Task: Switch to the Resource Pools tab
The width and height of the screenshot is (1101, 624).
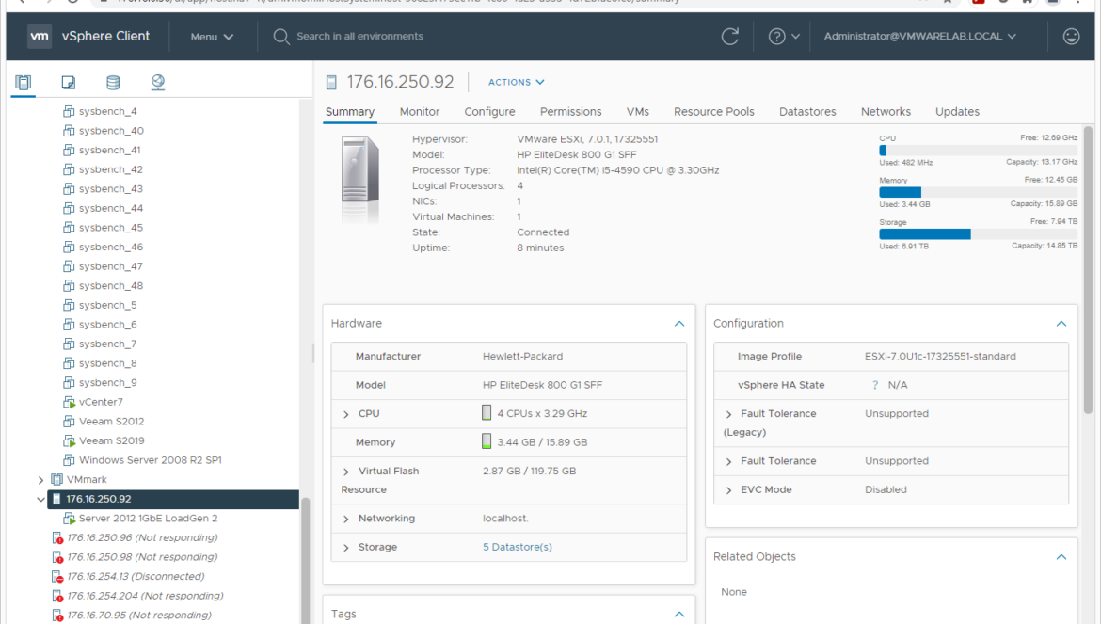Action: click(x=713, y=112)
